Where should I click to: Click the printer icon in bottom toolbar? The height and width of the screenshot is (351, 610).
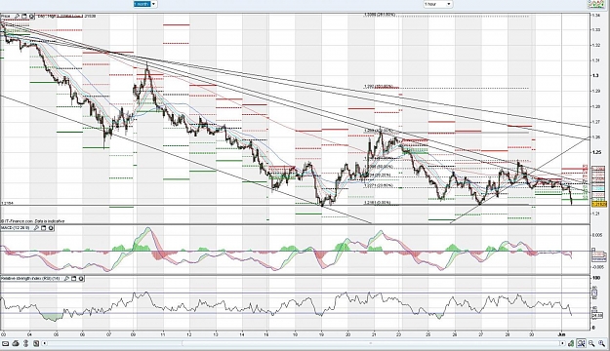click(16, 343)
